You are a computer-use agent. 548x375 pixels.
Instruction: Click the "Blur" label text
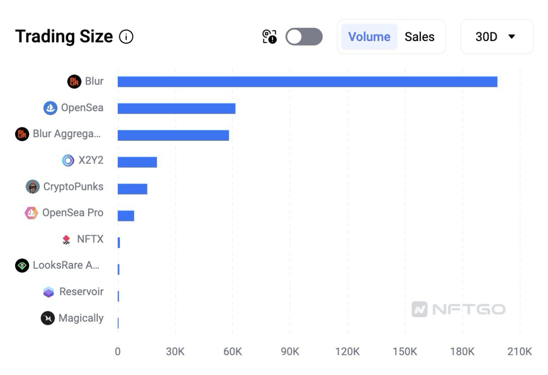[x=94, y=82]
